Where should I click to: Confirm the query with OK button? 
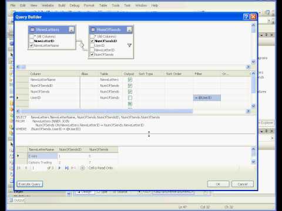[218, 184]
